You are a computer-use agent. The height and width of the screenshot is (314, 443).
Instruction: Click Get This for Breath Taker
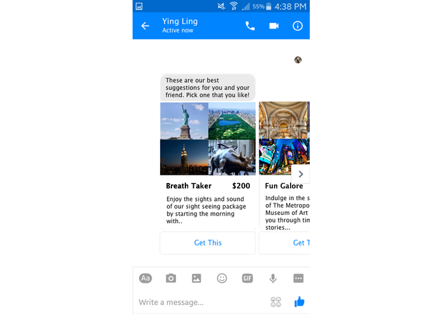[x=208, y=243]
